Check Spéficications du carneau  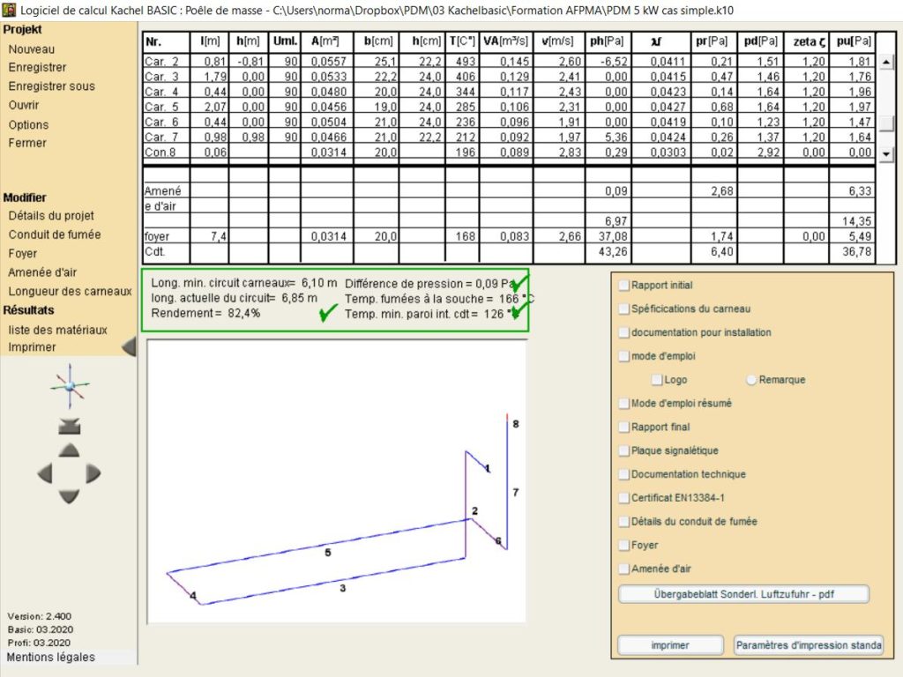[x=623, y=309]
